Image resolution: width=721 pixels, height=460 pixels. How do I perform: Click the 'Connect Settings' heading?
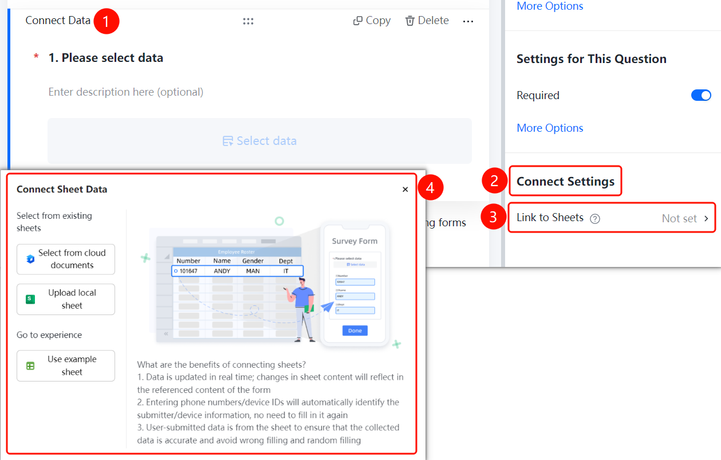coord(565,182)
